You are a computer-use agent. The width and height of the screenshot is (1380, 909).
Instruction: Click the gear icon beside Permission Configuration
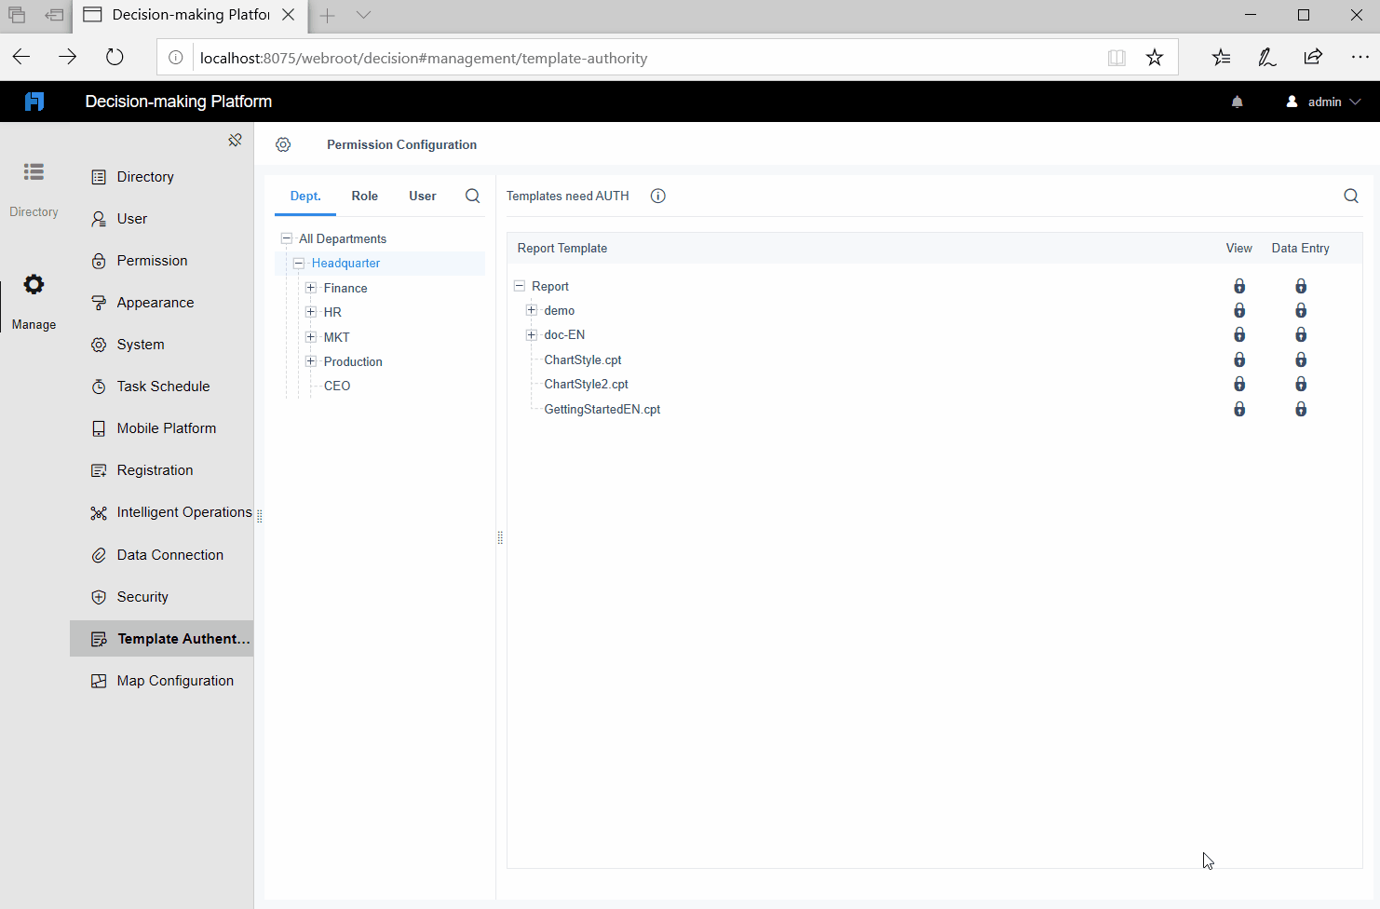tap(283, 144)
